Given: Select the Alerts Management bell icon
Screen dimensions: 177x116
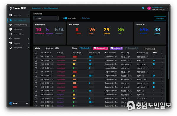Looking at the screenshot, I should pos(11,20).
